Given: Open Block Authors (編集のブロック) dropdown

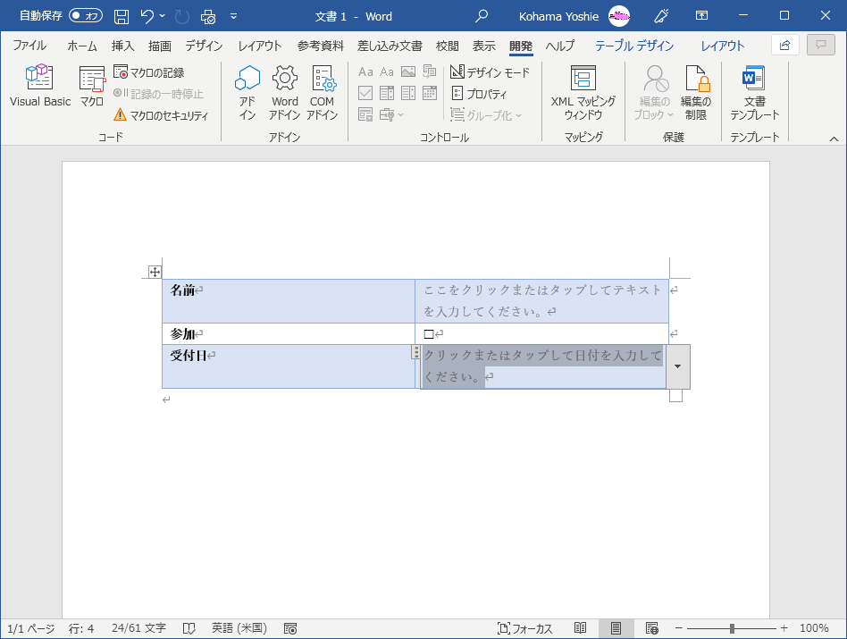Looking at the screenshot, I should (654, 92).
